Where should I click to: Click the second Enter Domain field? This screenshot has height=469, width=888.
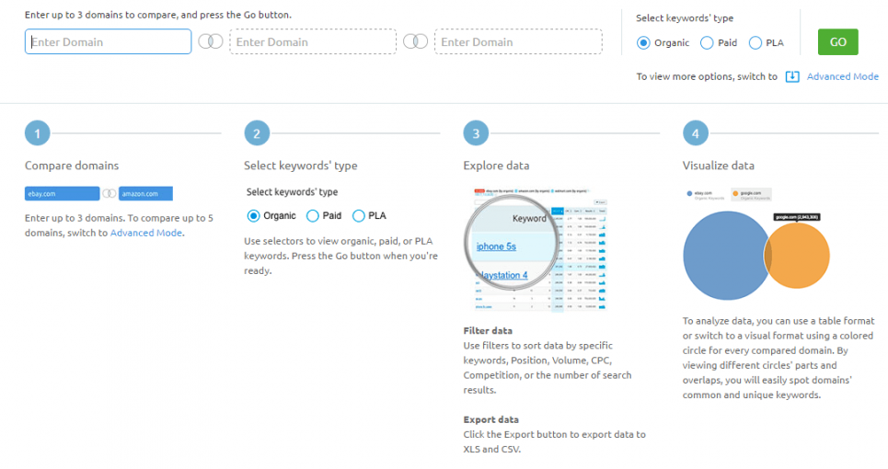[x=312, y=42]
